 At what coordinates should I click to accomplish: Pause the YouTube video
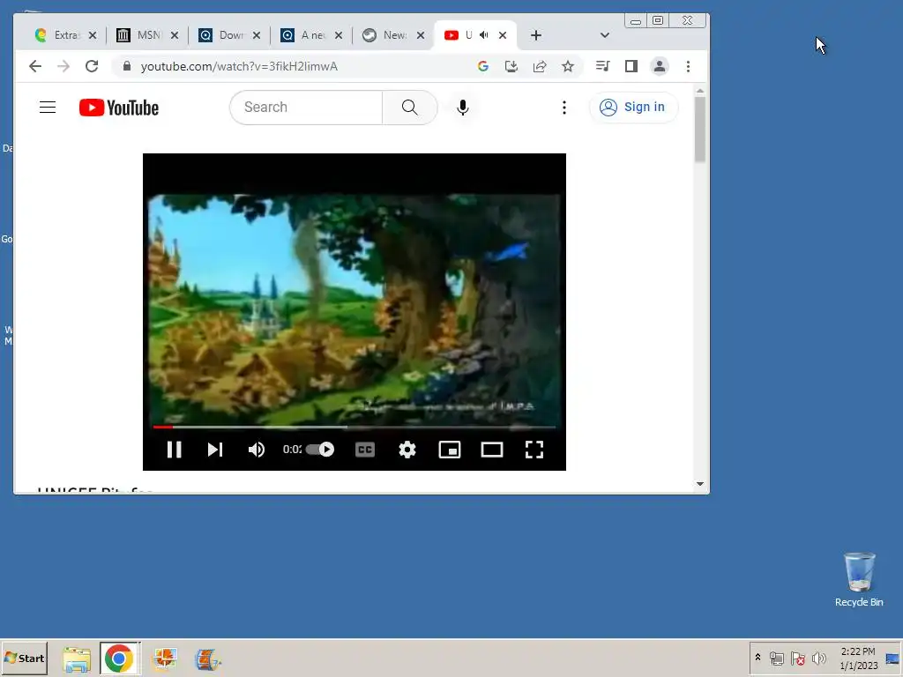(174, 450)
